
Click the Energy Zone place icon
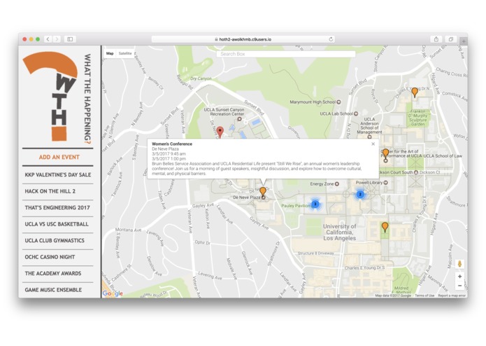click(337, 184)
